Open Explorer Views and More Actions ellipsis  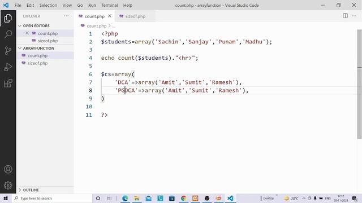click(x=66, y=16)
